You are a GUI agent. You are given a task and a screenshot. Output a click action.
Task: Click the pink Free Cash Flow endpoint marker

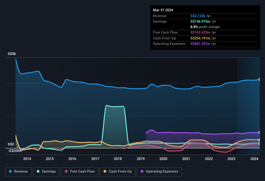click(x=260, y=143)
